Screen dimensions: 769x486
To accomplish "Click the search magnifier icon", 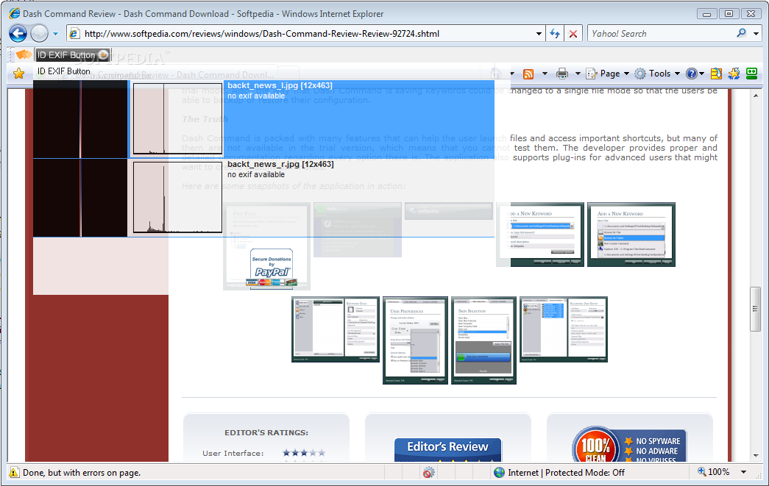I will click(742, 33).
